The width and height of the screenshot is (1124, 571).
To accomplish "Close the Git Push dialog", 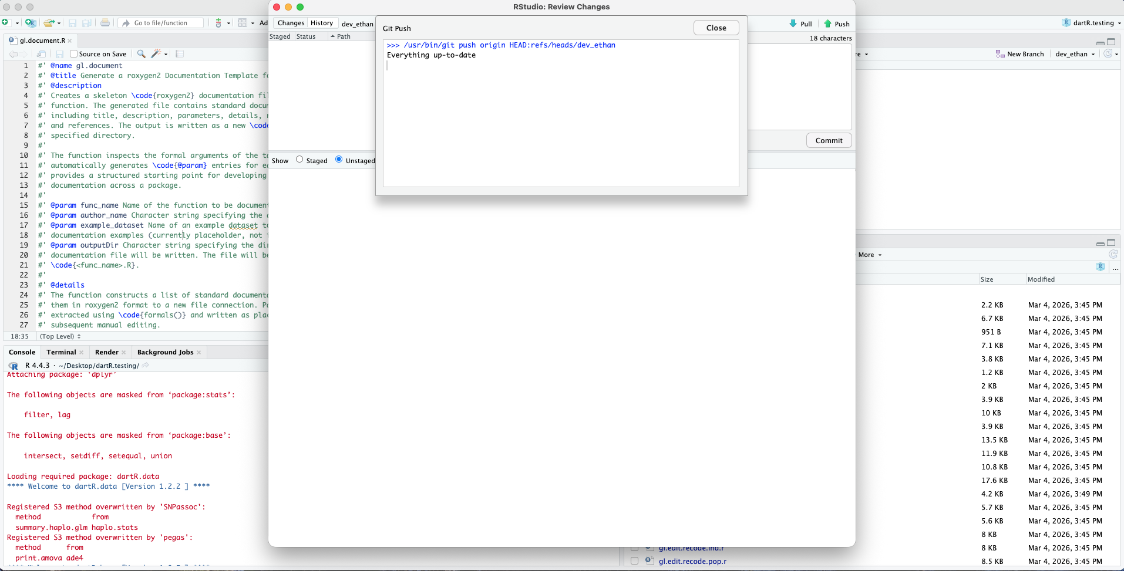I will tap(716, 28).
